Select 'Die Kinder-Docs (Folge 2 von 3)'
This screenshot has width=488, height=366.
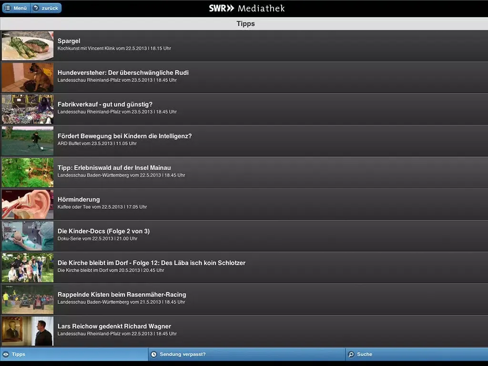103,231
